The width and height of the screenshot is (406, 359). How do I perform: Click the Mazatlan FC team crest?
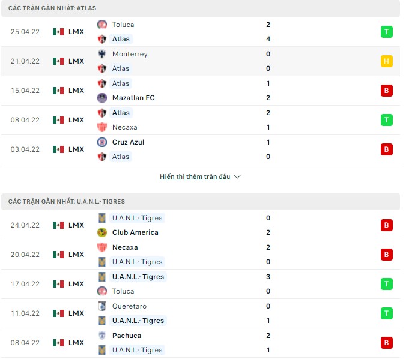pyautogui.click(x=102, y=98)
